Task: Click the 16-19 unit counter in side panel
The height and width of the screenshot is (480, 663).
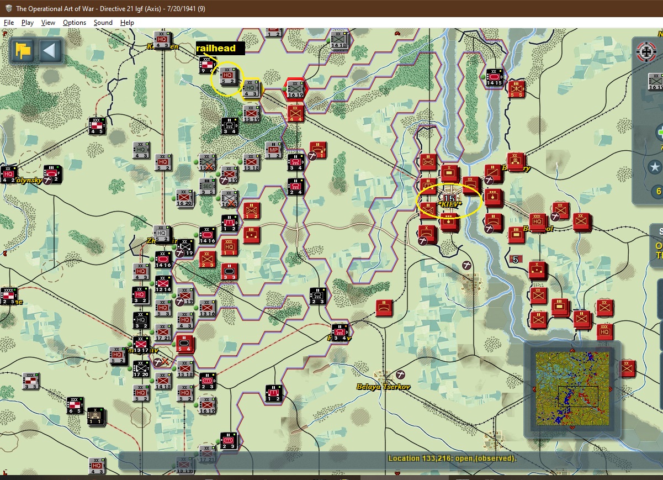Action: (x=656, y=82)
